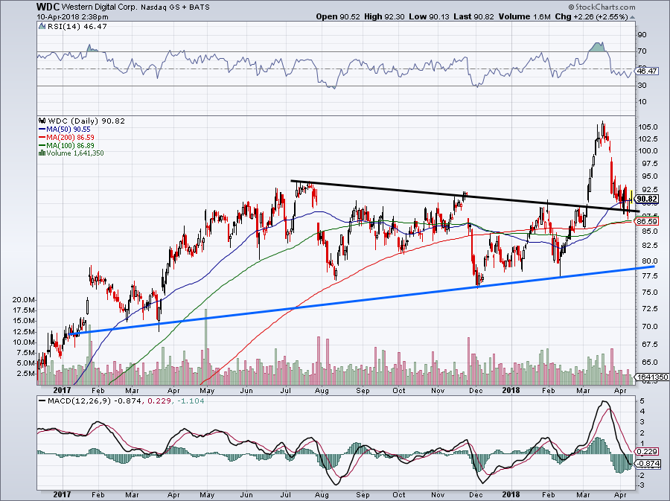Click the Nasdaq GS + BATS exchange label
Viewport: 670px width, 501px height.
pyautogui.click(x=175, y=7)
